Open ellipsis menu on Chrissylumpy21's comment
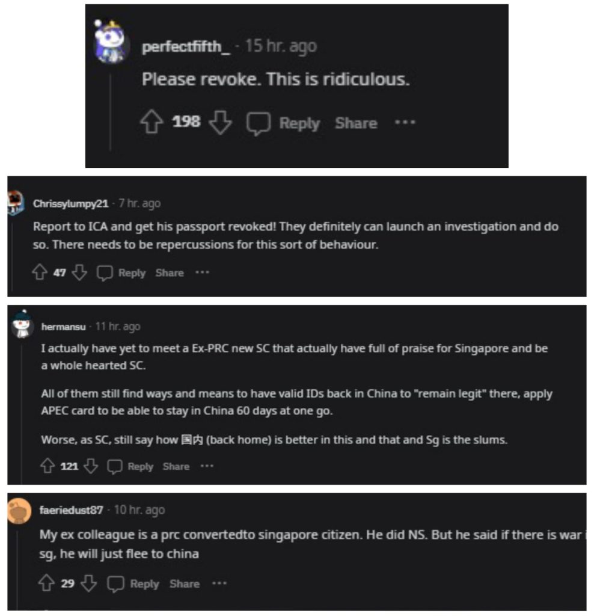This screenshot has height=616, width=594. click(202, 272)
